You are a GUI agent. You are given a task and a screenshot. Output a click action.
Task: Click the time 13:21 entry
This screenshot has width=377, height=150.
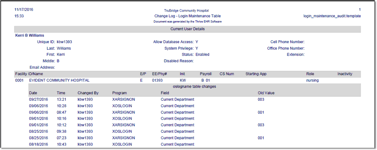[61, 99]
